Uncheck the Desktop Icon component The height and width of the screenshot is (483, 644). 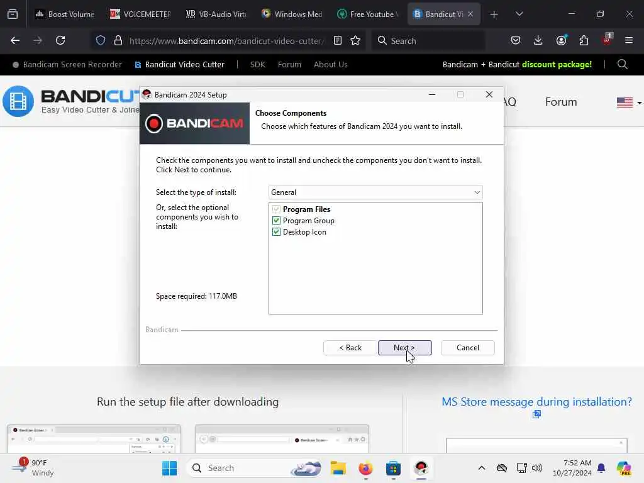(276, 232)
